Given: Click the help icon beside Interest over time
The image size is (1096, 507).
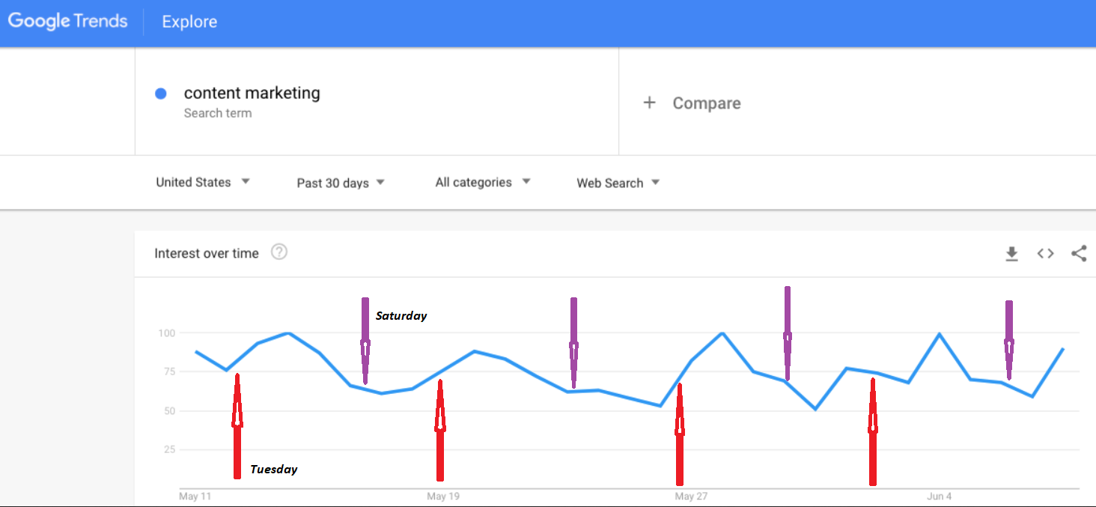Looking at the screenshot, I should tap(279, 252).
